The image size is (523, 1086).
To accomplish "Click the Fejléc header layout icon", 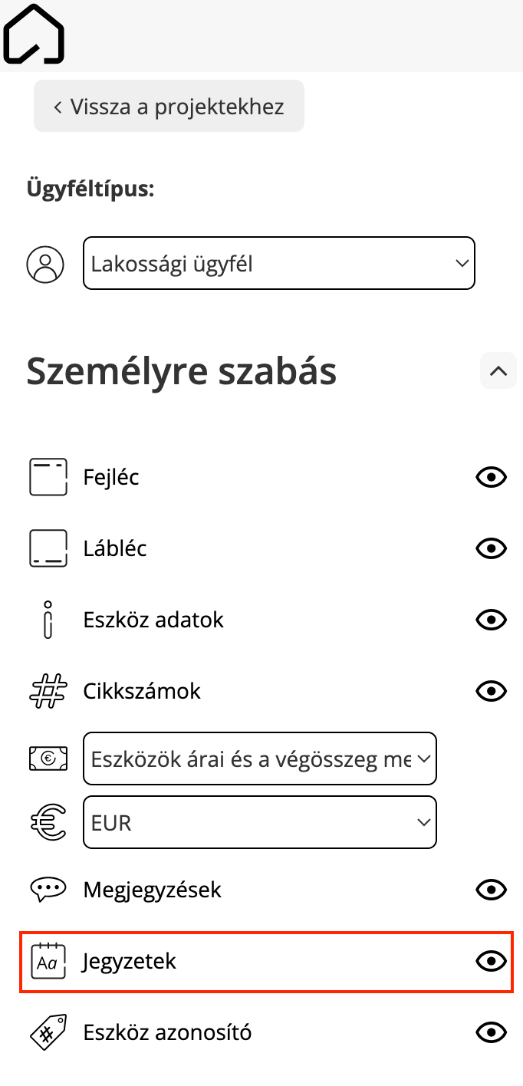I will point(48,478).
